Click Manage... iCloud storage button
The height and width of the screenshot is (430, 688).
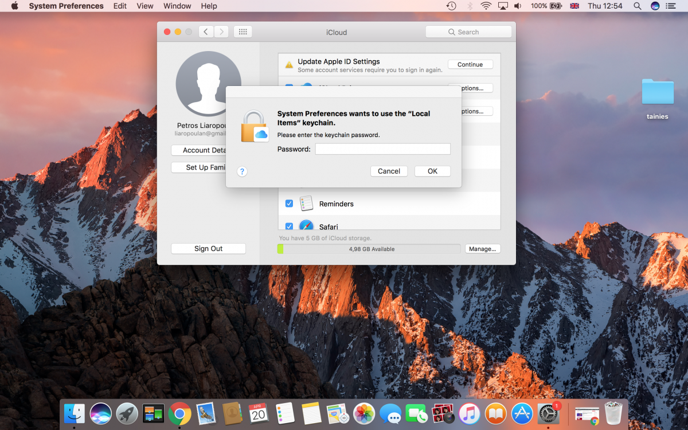point(483,249)
